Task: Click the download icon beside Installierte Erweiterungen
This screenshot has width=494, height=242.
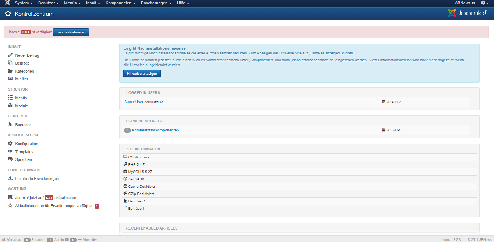Action: tap(10, 179)
